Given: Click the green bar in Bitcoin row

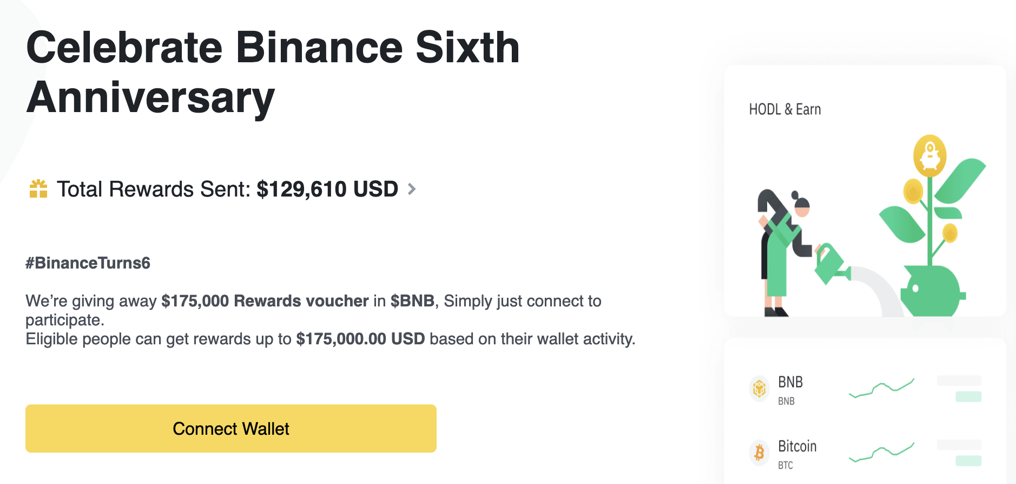Looking at the screenshot, I should tap(968, 461).
